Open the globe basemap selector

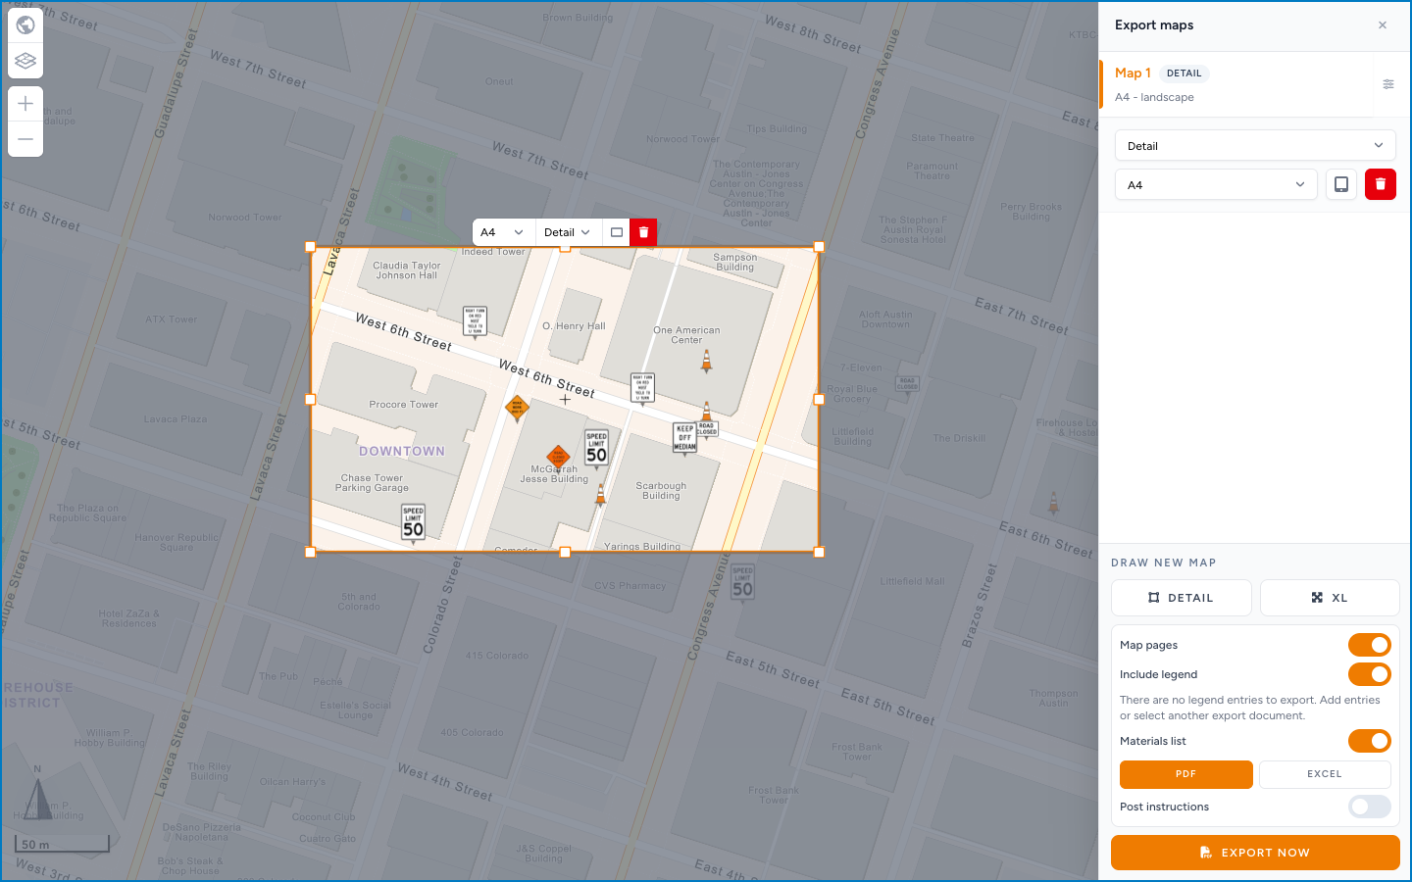(25, 24)
